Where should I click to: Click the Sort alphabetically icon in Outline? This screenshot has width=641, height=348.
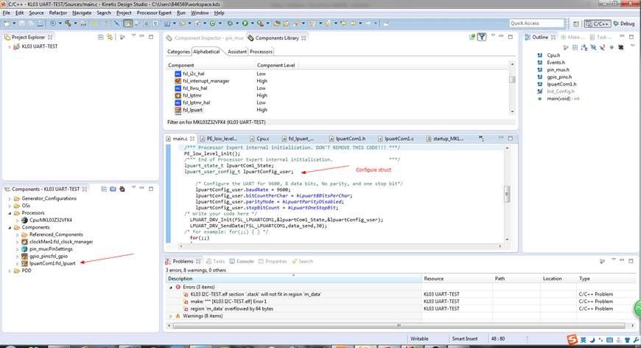[x=584, y=47]
